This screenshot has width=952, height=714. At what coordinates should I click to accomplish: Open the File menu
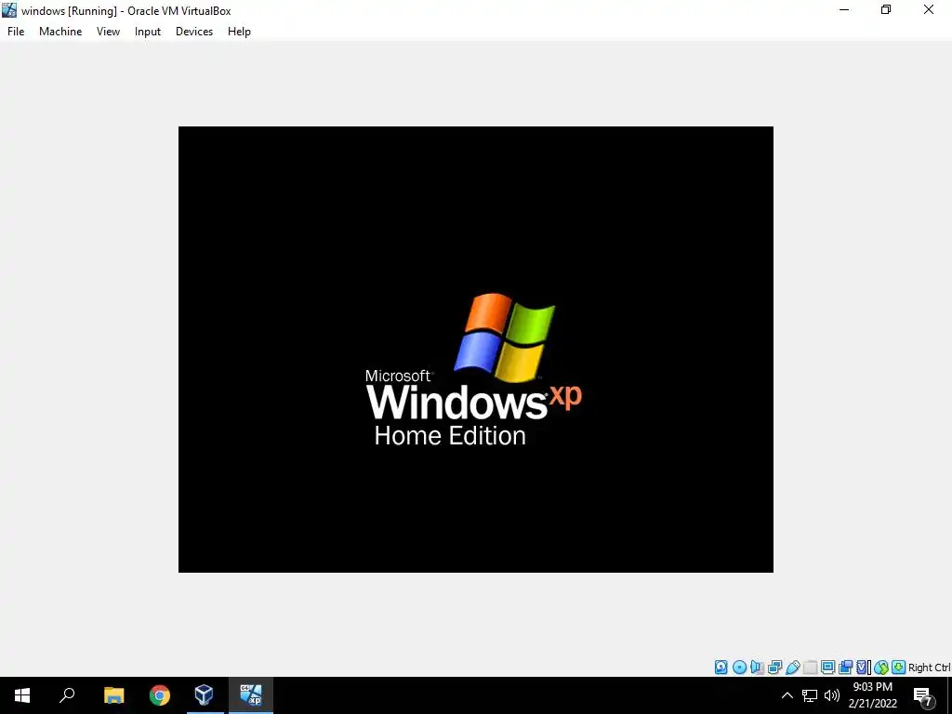click(x=16, y=32)
